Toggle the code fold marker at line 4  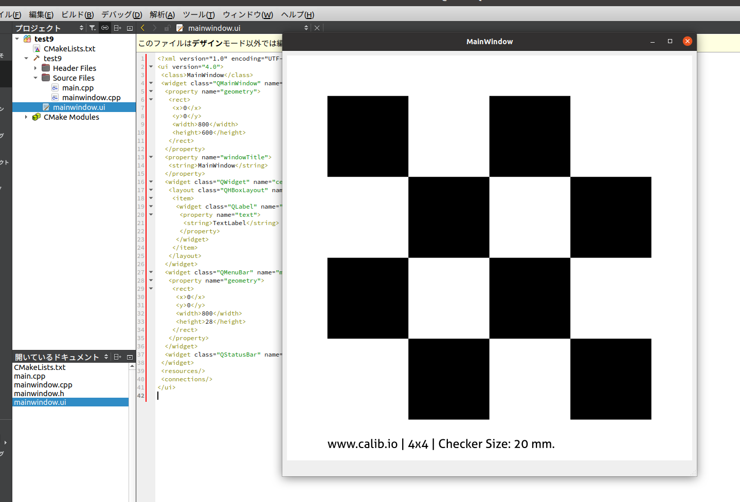pyautogui.click(x=150, y=83)
